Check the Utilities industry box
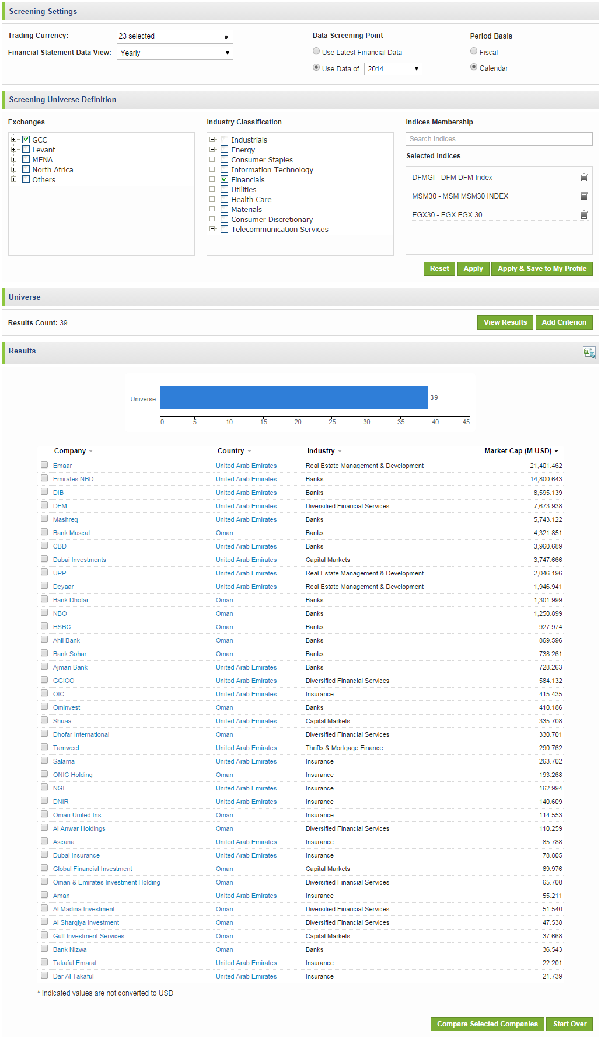Viewport: 601px width, 1037px height. [224, 189]
